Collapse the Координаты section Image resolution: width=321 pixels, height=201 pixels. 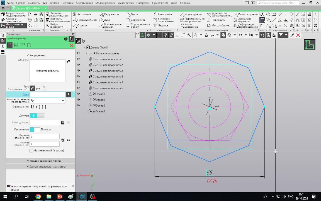pyautogui.click(x=36, y=55)
